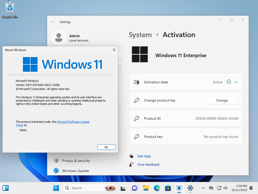Maximize the Settings window

tap(231, 20)
